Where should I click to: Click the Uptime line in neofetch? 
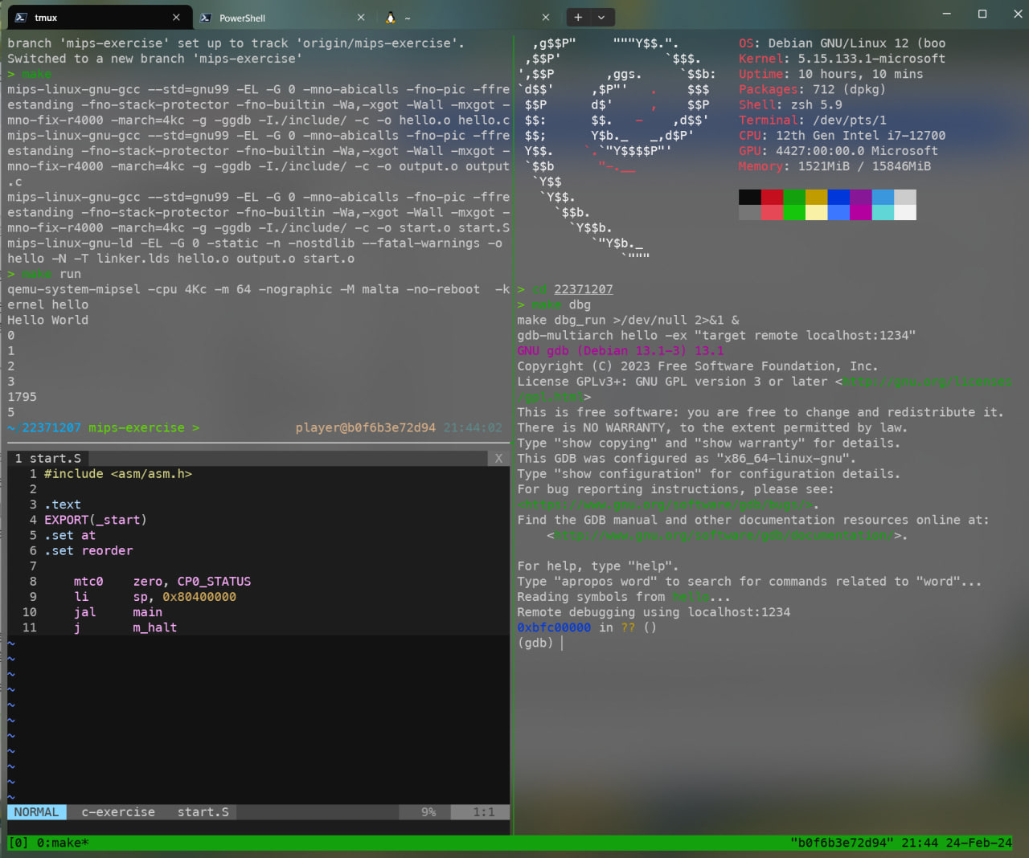point(831,74)
